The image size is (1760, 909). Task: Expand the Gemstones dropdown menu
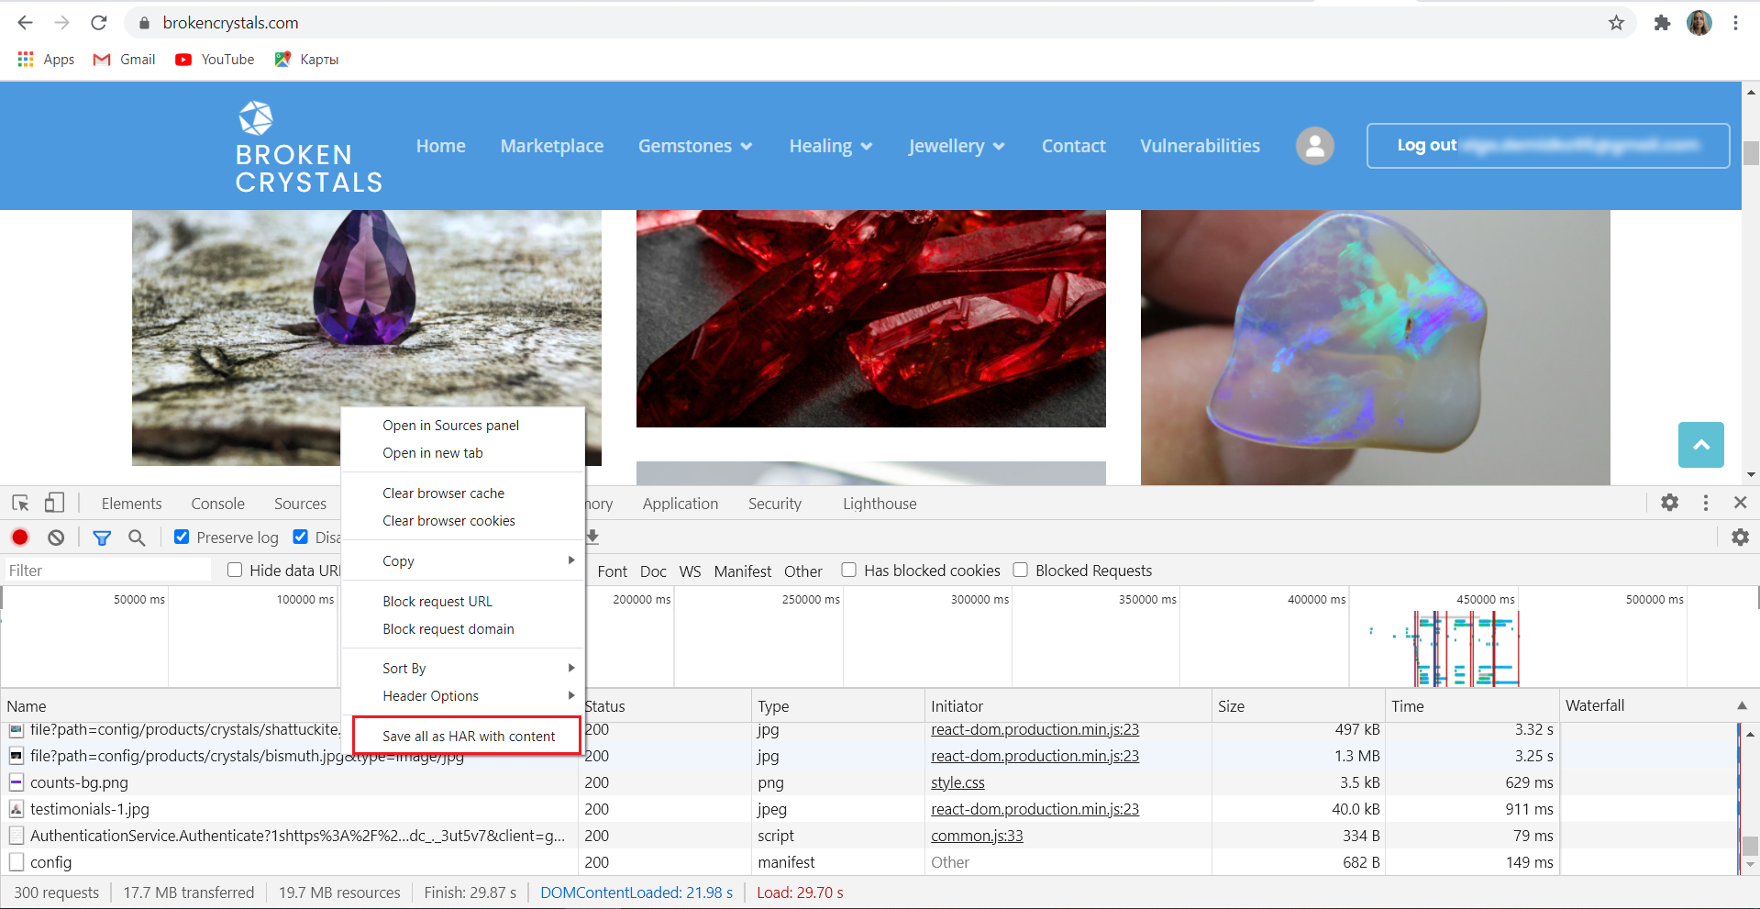click(695, 146)
